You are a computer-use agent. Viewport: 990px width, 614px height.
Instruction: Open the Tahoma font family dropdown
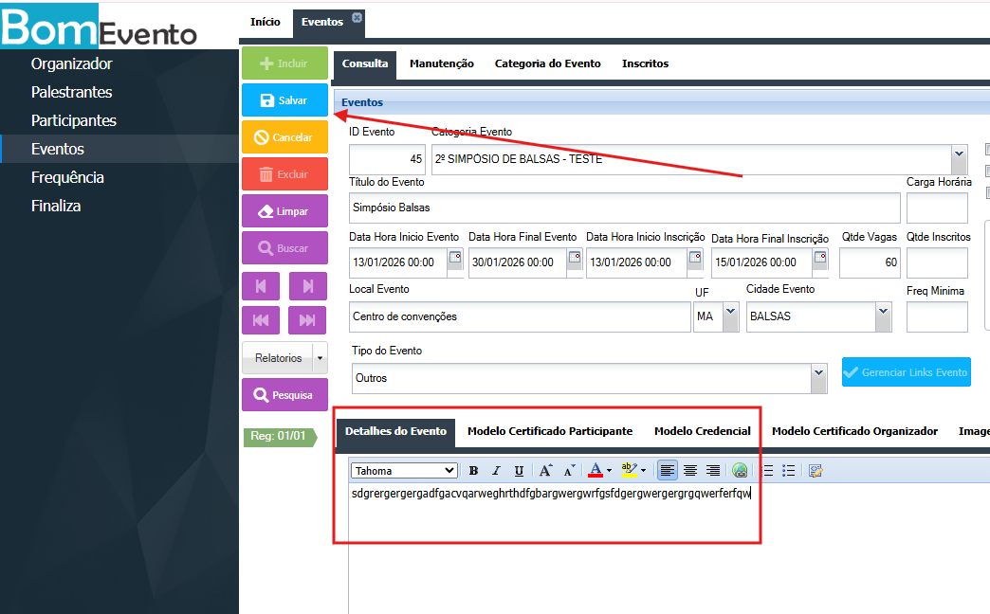[404, 471]
